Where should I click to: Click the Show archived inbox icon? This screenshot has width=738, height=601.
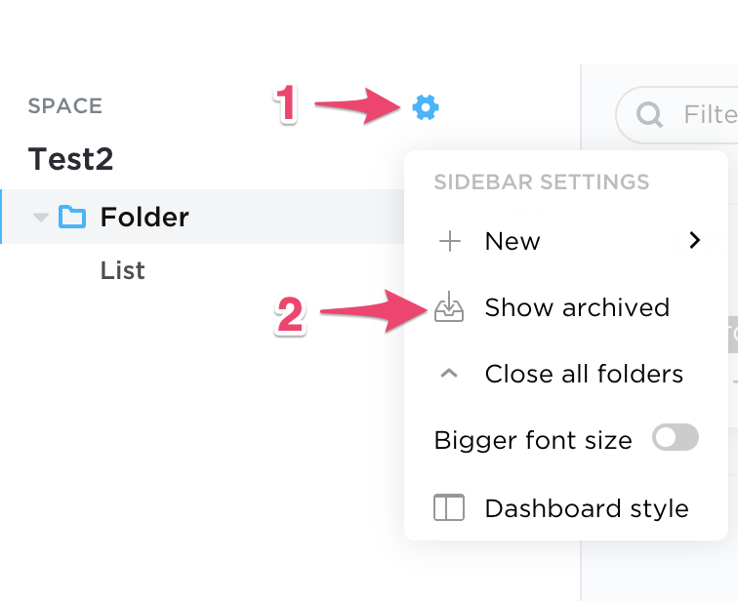449,306
